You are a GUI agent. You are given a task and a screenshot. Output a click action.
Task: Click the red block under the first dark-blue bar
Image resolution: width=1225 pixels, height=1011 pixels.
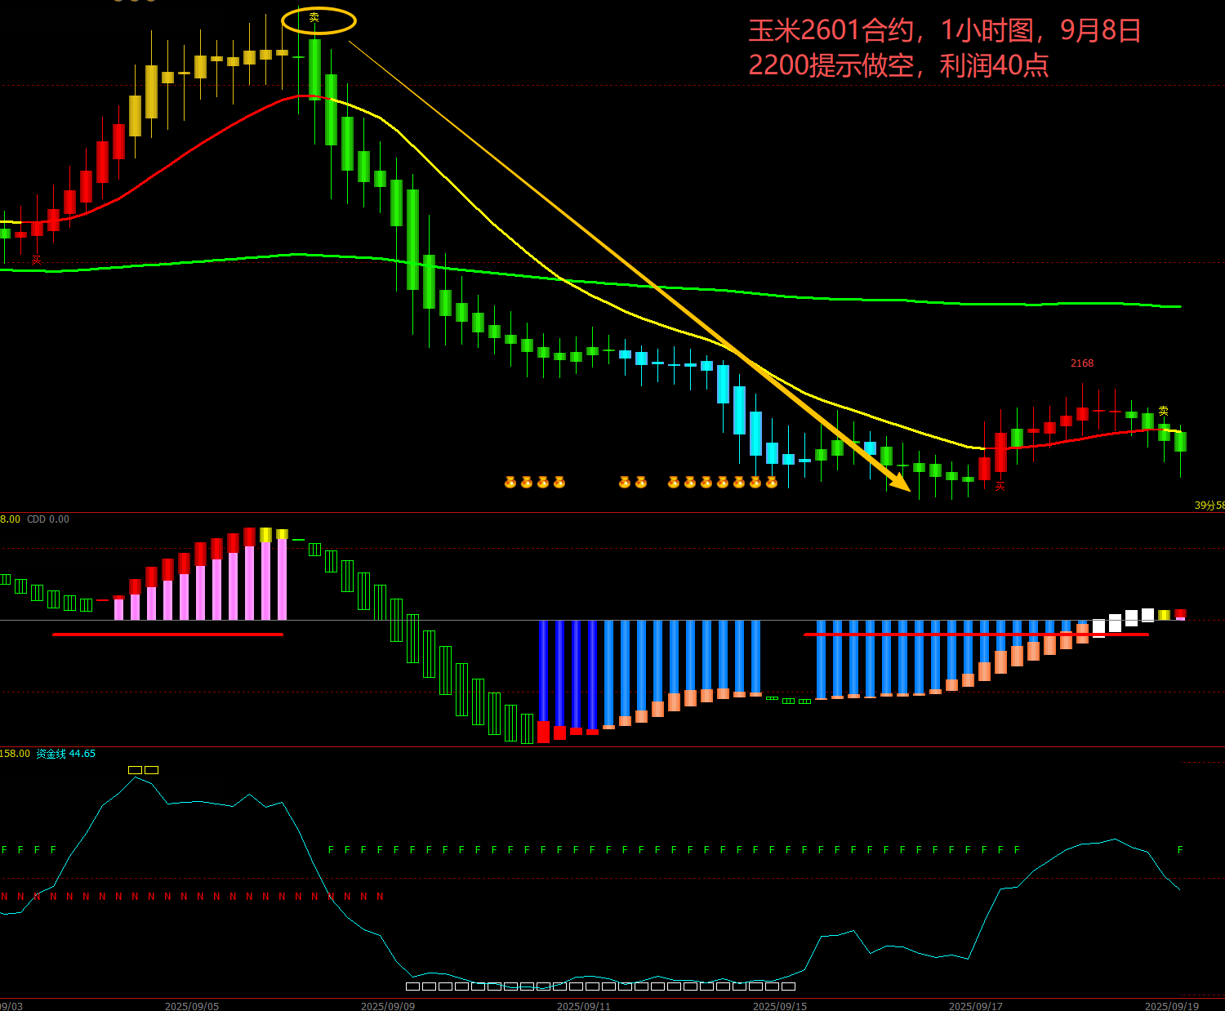coord(543,731)
